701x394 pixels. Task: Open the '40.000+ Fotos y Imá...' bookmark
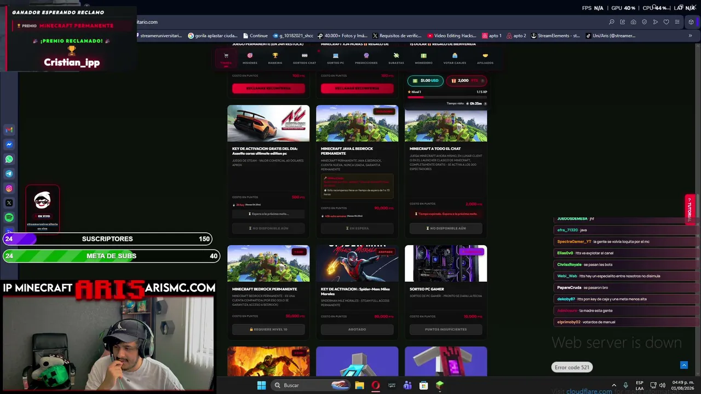[x=342, y=36]
